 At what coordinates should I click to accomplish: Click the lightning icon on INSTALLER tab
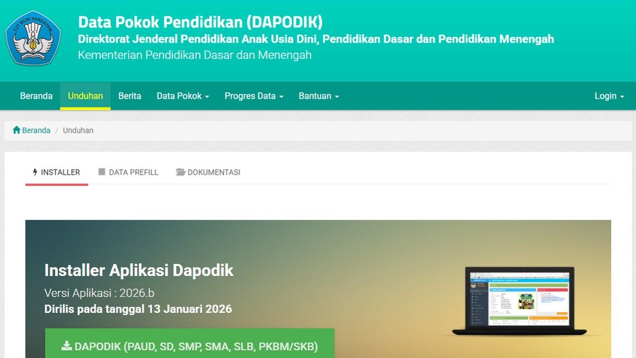(36, 172)
